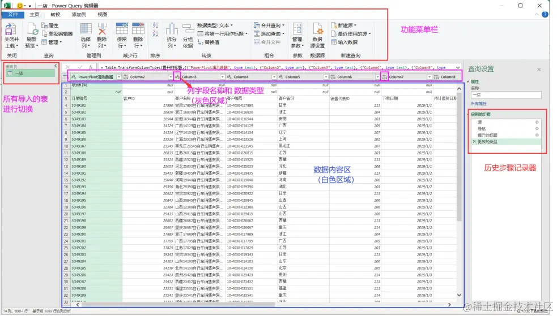Click the 删除列 (Remove Columns) icon

[x=102, y=29]
